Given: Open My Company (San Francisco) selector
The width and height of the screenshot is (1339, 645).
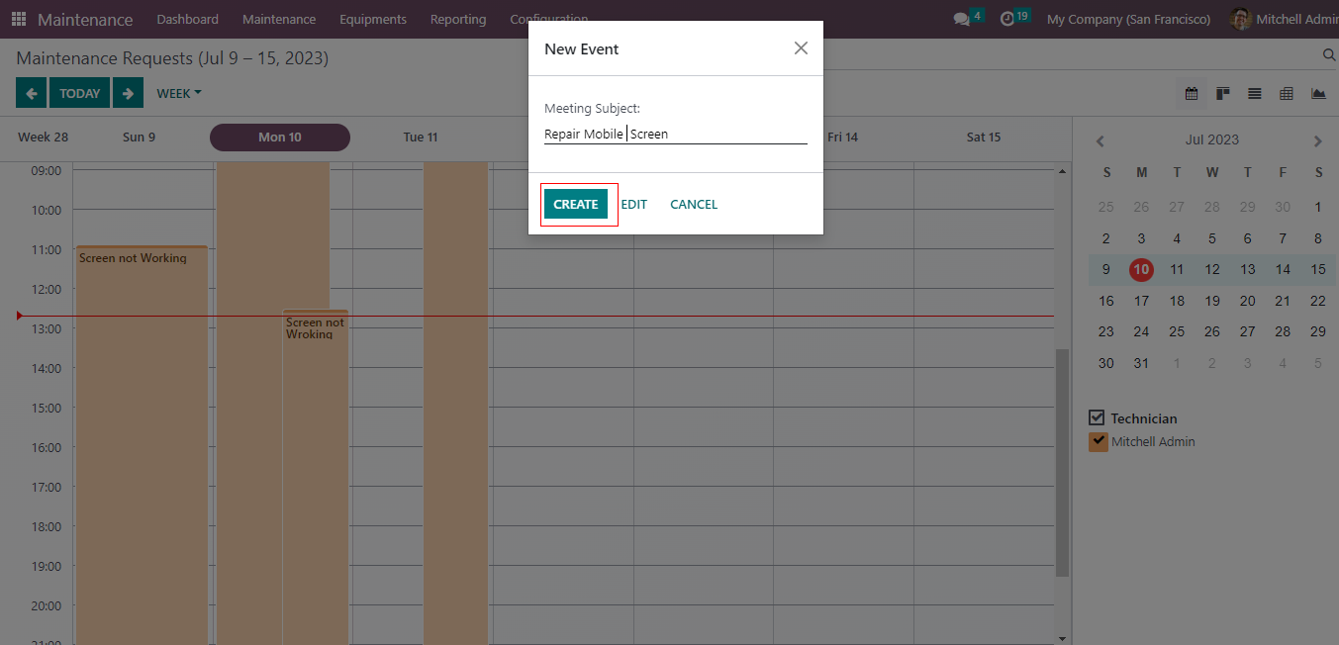Looking at the screenshot, I should (x=1128, y=19).
